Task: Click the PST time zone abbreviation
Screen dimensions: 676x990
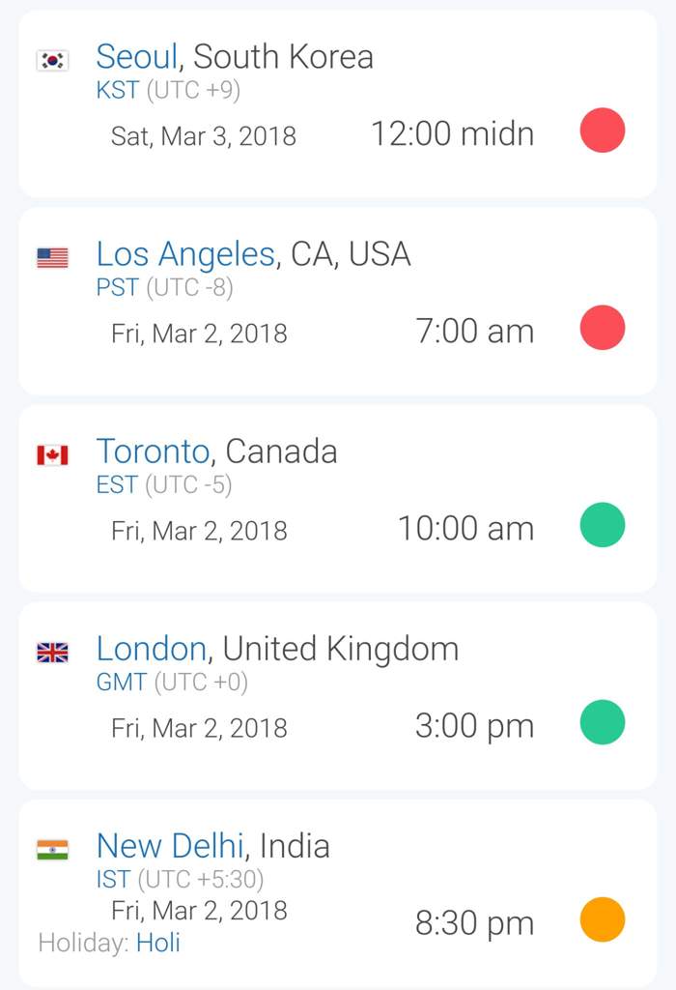Action: (x=117, y=288)
